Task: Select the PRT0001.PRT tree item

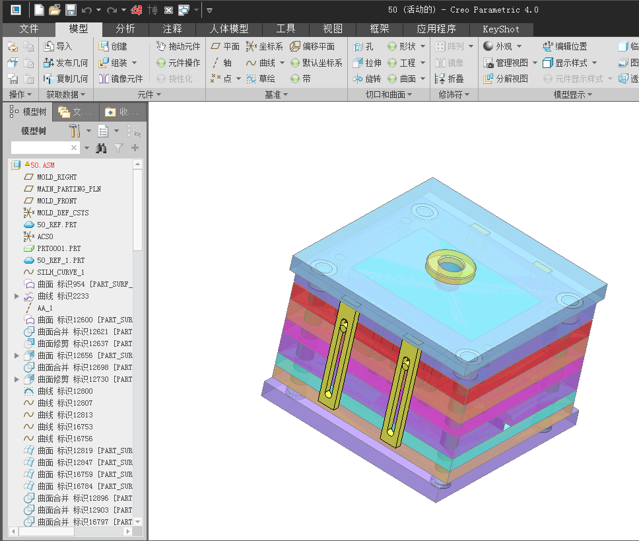Action: point(59,248)
